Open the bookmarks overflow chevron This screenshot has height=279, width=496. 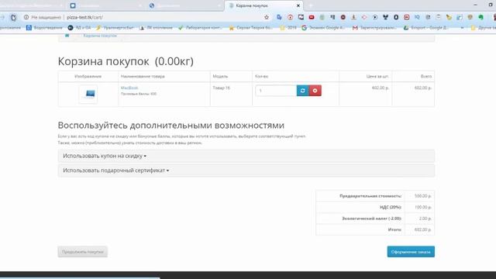pyautogui.click(x=462, y=28)
